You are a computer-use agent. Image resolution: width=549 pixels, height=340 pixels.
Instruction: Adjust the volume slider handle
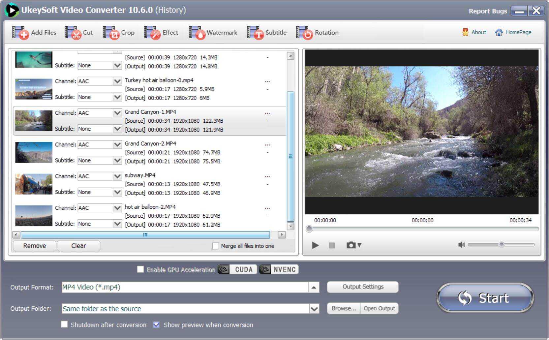pyautogui.click(x=501, y=245)
